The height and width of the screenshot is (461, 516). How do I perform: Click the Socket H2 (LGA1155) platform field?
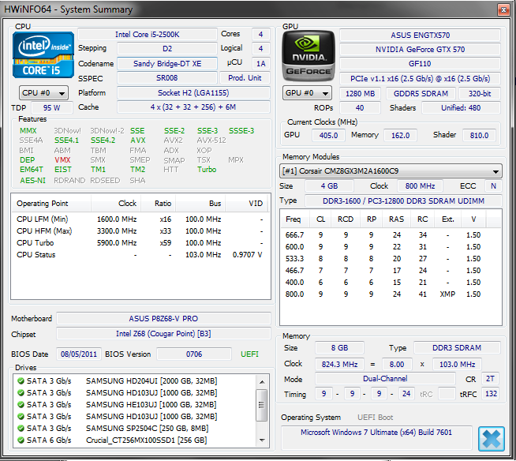click(193, 93)
